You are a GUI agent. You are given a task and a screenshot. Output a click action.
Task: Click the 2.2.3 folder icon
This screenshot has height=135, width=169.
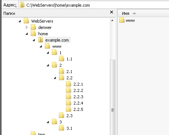(x=69, y=96)
